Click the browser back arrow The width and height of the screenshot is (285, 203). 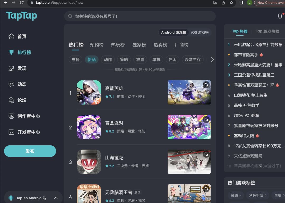click(x=6, y=3)
